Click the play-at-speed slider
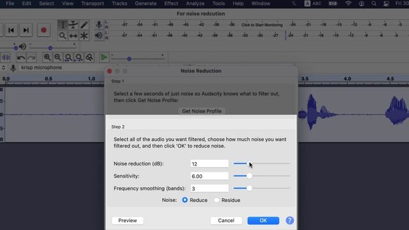Viewport: 409px width, 230px height. tap(138, 58)
